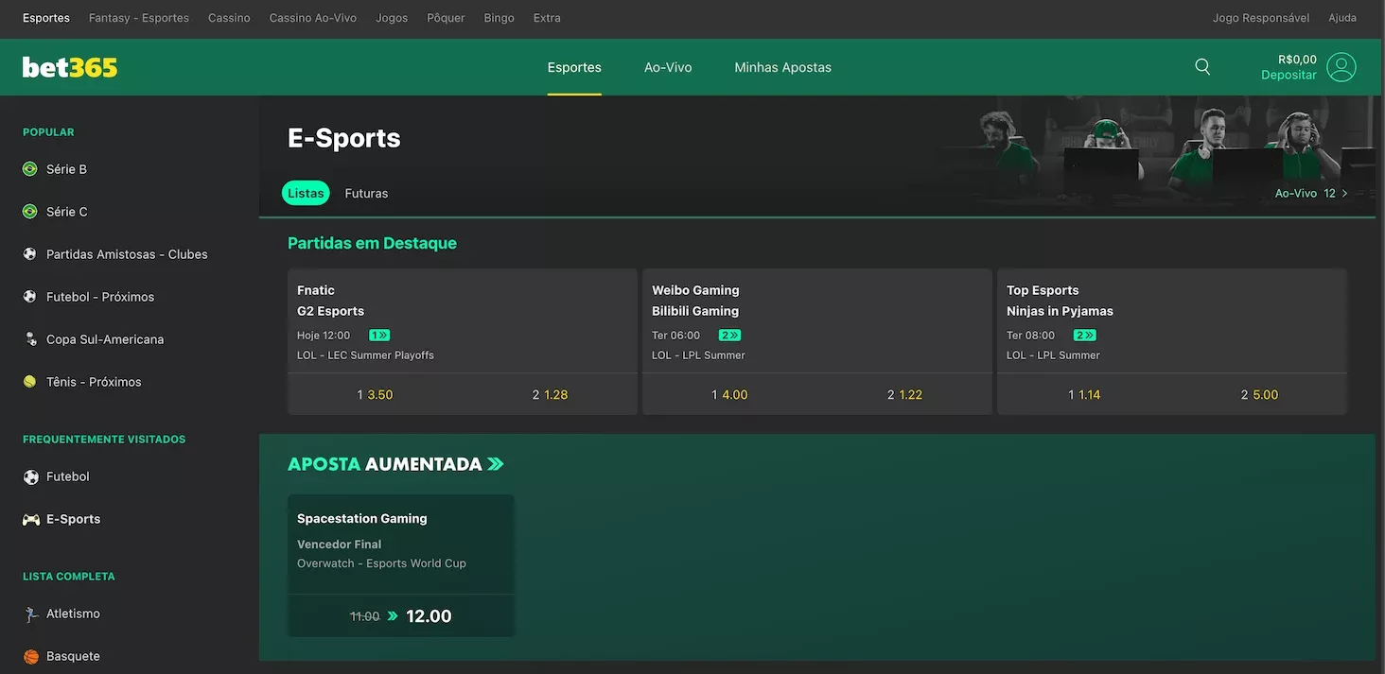Switch to the Futuras tab
Viewport: 1385px width, 674px height.
tap(366, 193)
